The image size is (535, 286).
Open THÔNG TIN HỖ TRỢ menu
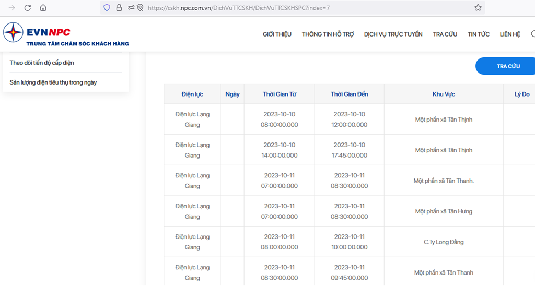(328, 34)
